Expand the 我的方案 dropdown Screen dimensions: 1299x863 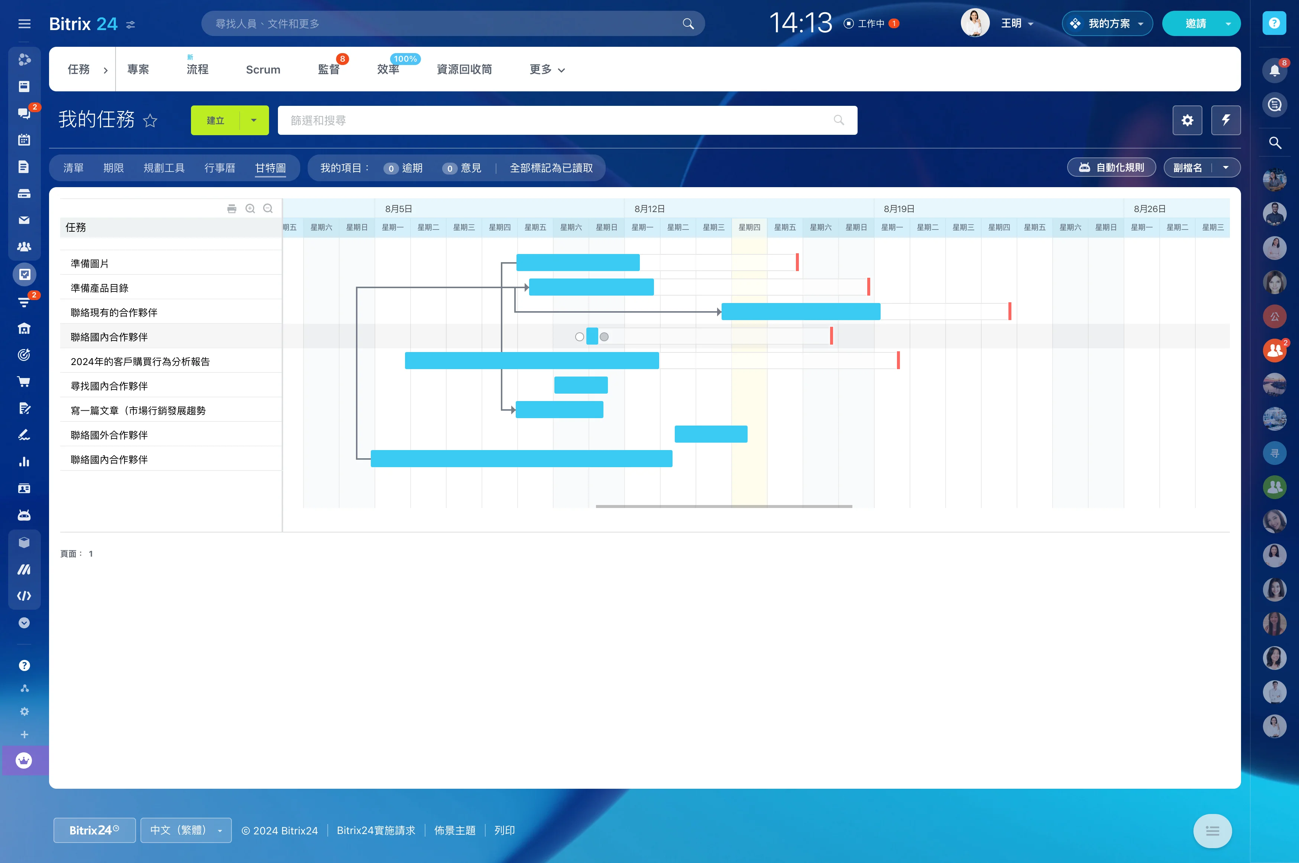1140,24
